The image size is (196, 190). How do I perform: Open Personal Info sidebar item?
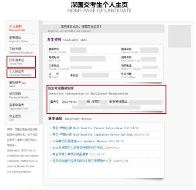pyautogui.click(x=17, y=28)
